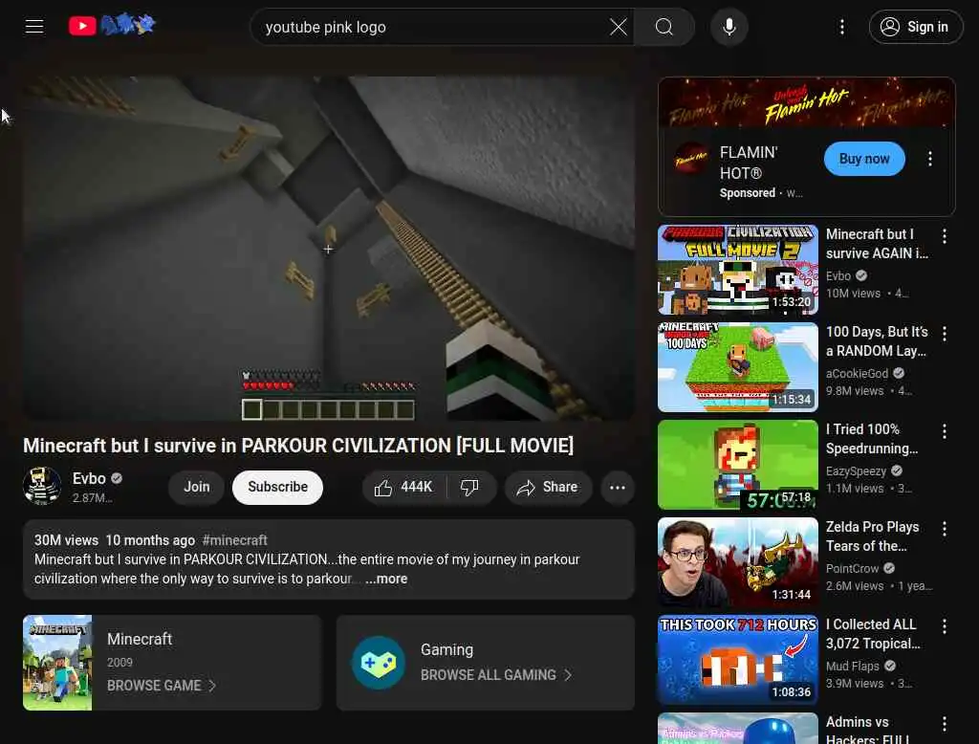Screen dimensions: 979x744
Task: Click Mud Flaps channel name
Action: (852, 666)
